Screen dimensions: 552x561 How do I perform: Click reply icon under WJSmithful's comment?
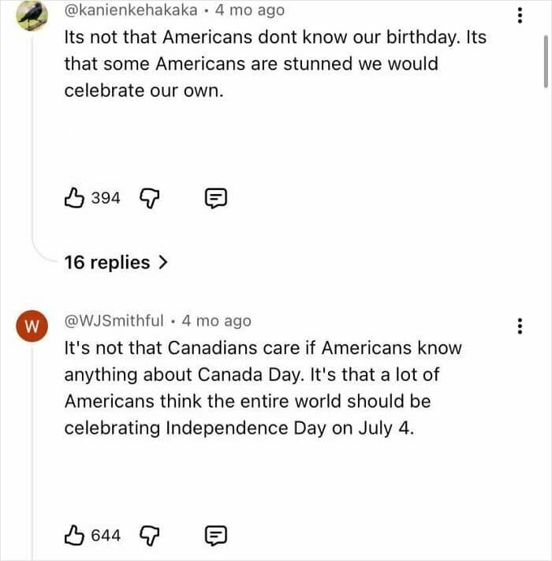[x=216, y=536]
